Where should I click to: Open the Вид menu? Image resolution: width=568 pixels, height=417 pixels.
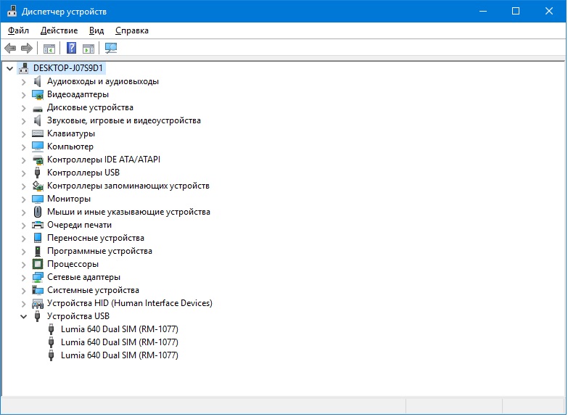tap(96, 30)
